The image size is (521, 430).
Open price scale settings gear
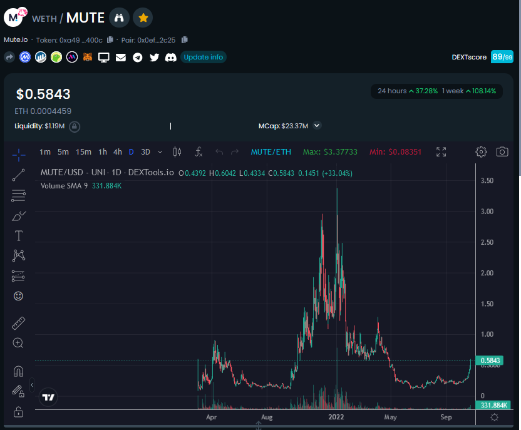pyautogui.click(x=495, y=417)
